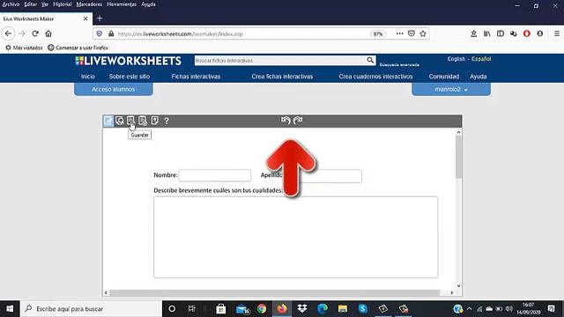Click the Acceso alumnos button
The width and height of the screenshot is (564, 317).
114,89
